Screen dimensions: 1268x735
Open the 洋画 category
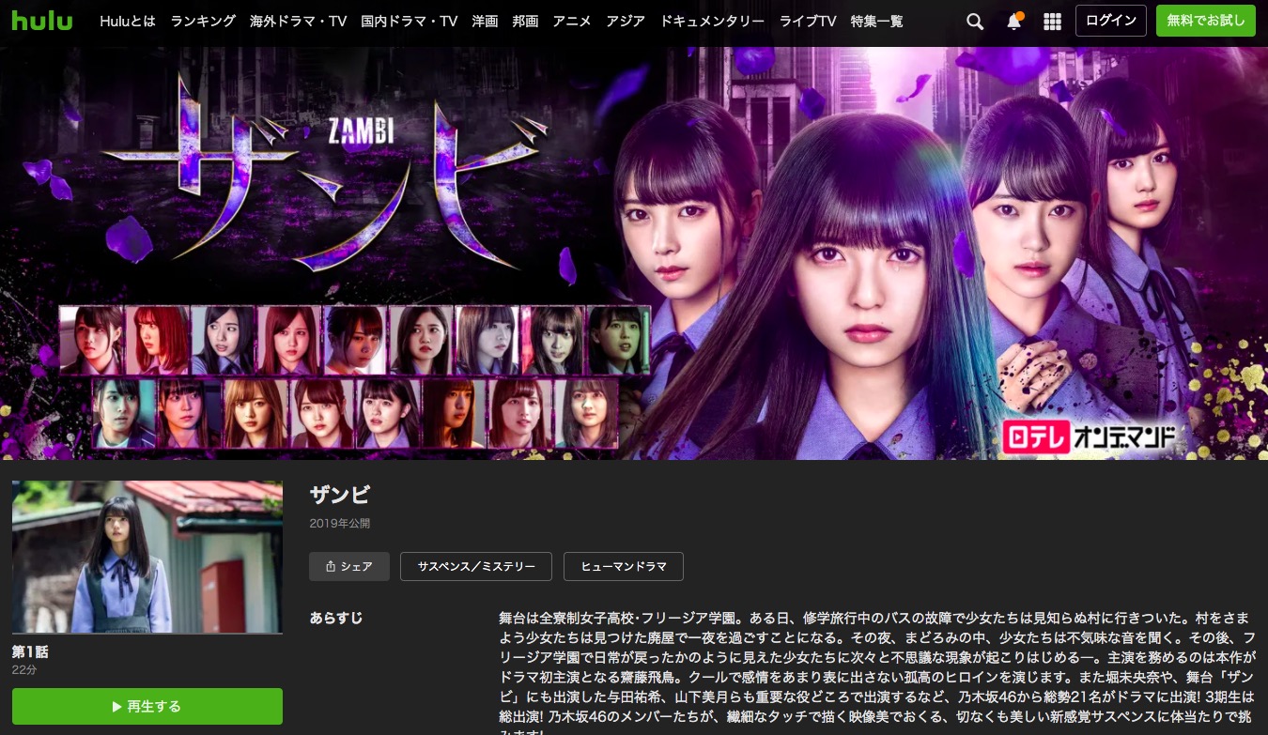tap(485, 21)
